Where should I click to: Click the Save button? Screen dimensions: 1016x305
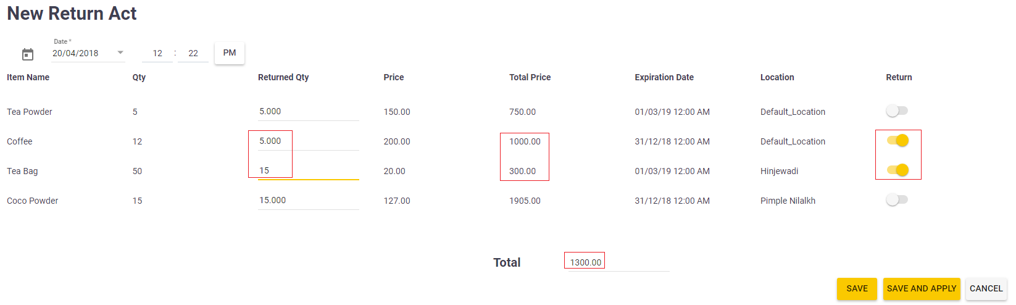[857, 288]
